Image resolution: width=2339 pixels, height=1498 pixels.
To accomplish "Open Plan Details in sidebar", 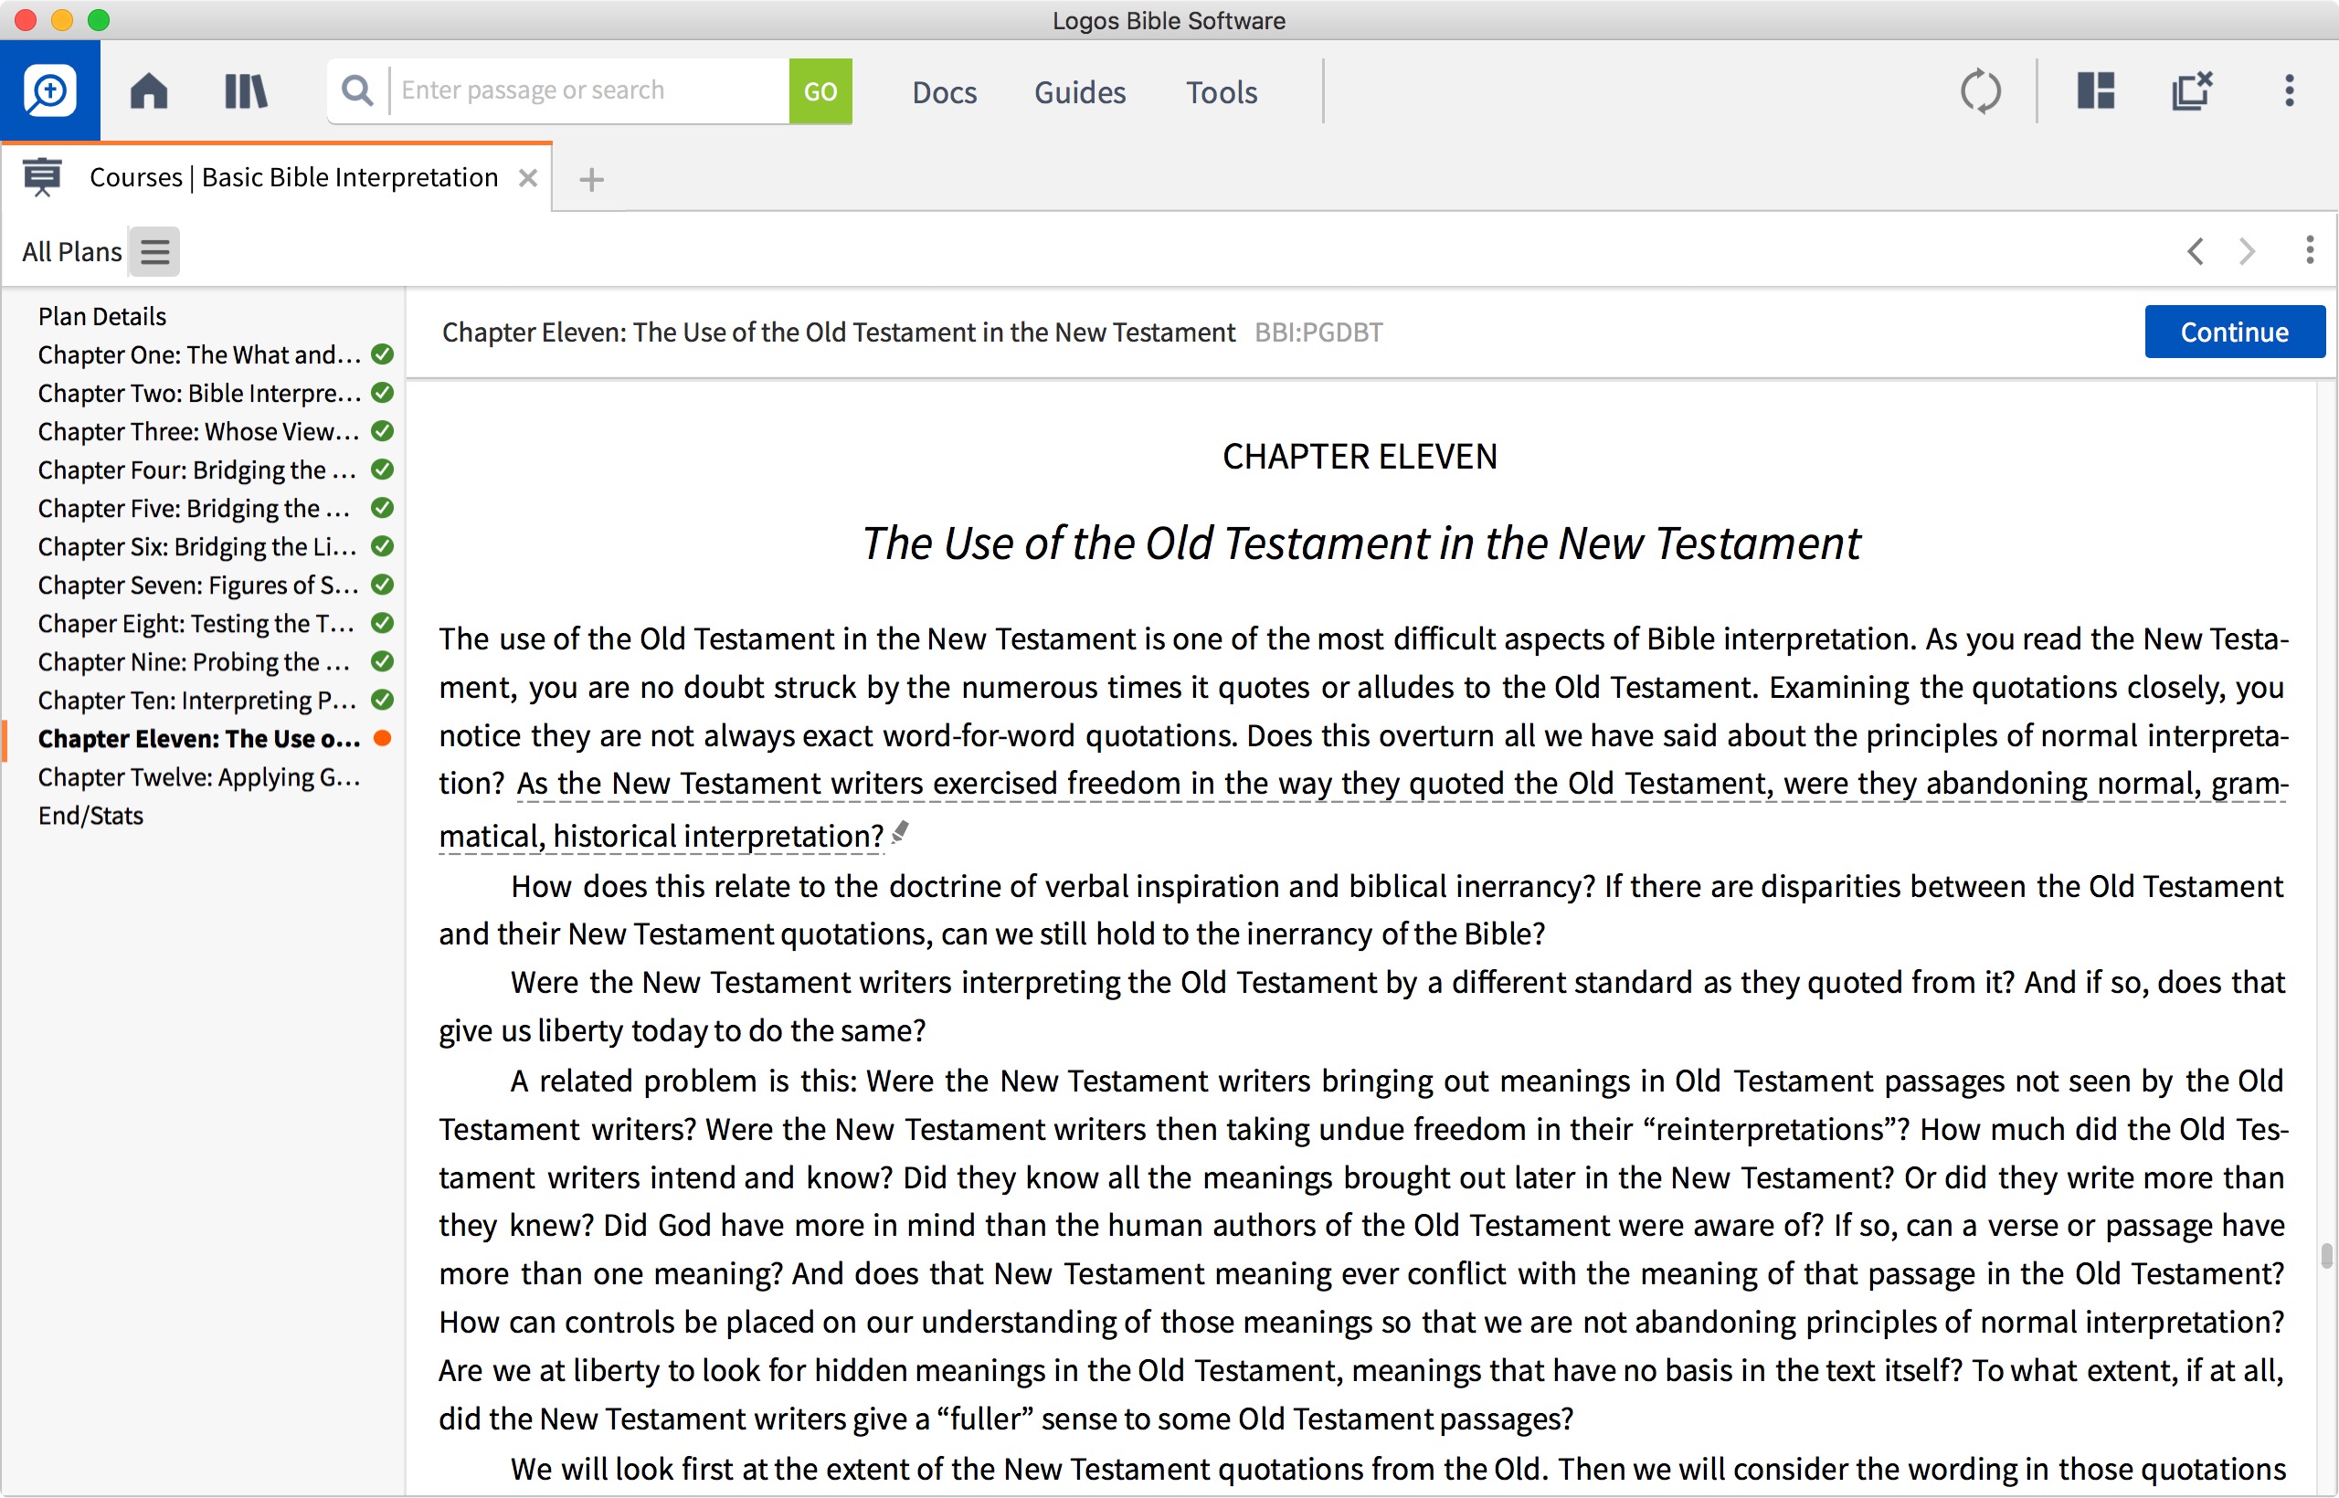I will click(102, 316).
